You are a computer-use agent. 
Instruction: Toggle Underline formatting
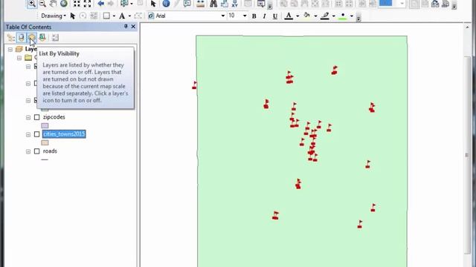274,16
